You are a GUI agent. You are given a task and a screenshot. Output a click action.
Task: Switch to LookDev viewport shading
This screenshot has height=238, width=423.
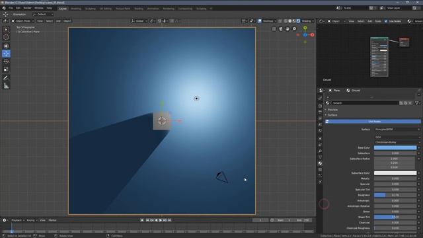[294, 21]
